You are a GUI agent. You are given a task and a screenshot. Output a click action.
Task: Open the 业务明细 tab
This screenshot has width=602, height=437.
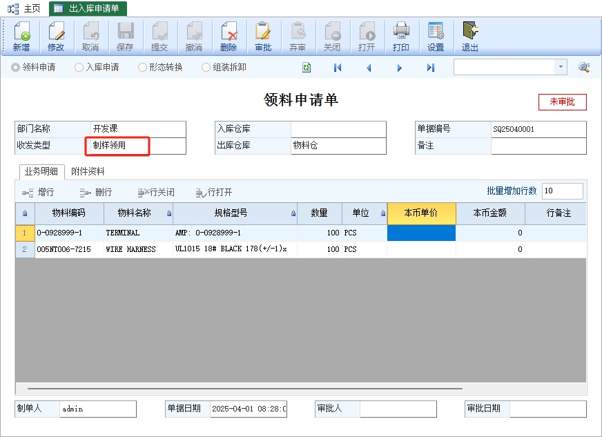point(41,172)
